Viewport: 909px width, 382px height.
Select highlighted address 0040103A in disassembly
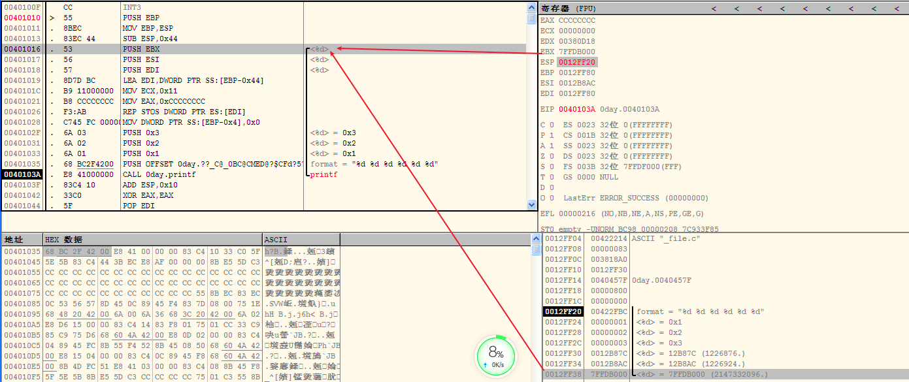pos(23,174)
